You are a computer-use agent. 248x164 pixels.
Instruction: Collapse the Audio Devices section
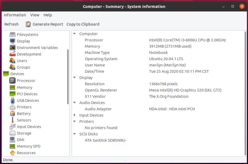pos(74,102)
